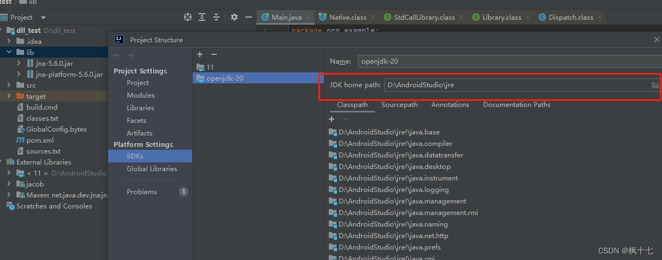Open Artifacts settings section
Screen dimensions: 662x260
[139, 133]
